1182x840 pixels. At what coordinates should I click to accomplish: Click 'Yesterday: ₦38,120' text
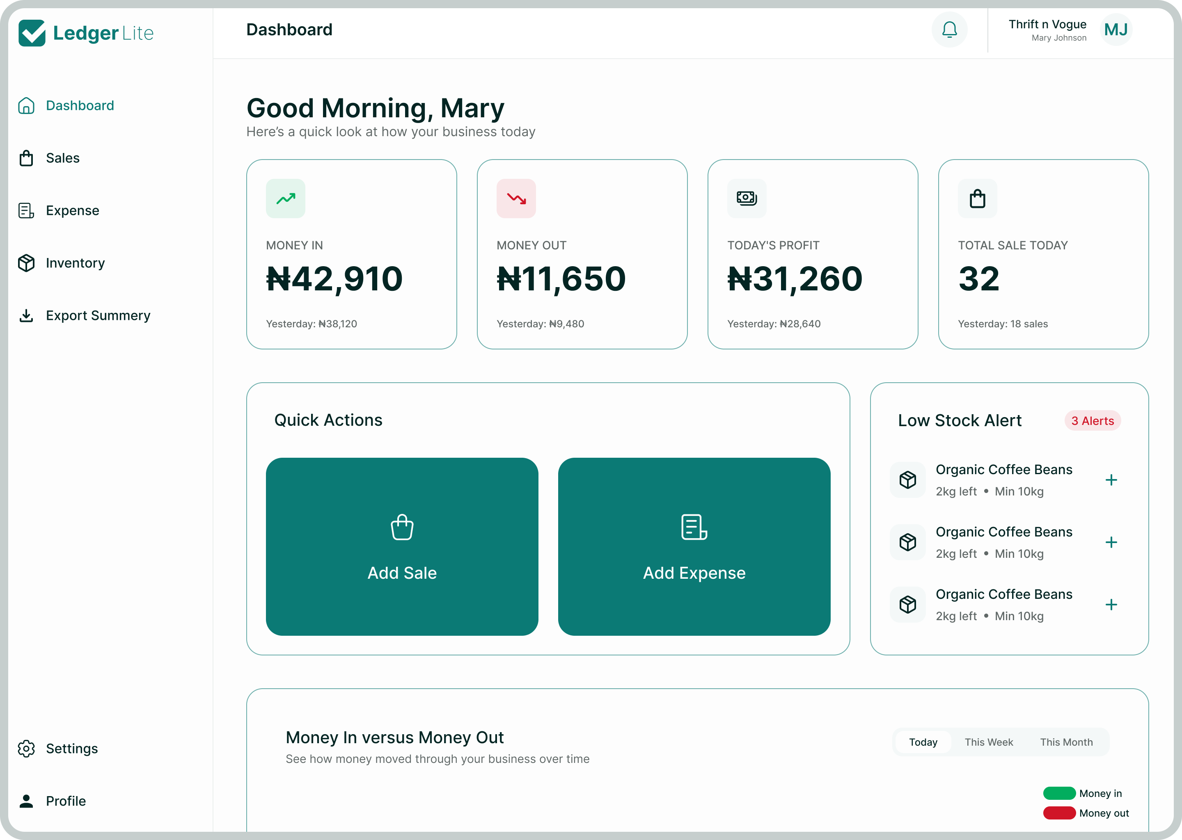coord(312,324)
